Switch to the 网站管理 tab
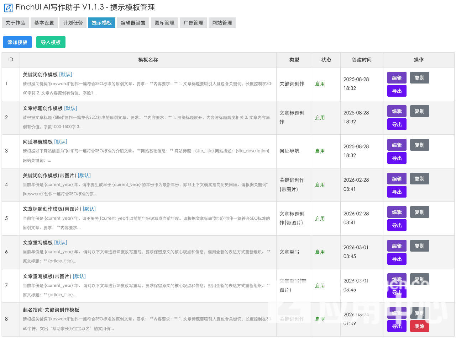The height and width of the screenshot is (339, 456). (x=222, y=23)
